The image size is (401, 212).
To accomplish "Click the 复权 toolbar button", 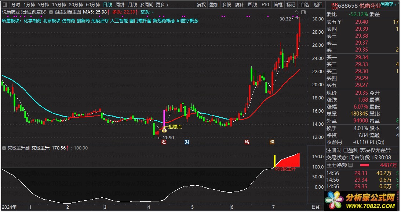I will coord(201,5).
